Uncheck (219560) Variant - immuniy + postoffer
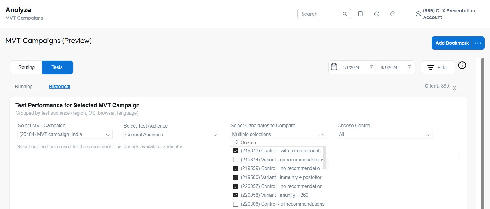The height and width of the screenshot is (209, 490). tap(236, 177)
